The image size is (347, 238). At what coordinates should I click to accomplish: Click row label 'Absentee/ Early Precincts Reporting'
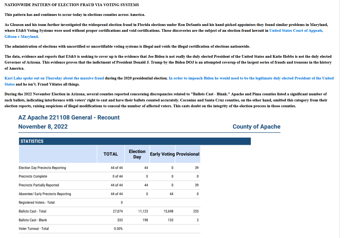[45, 194]
